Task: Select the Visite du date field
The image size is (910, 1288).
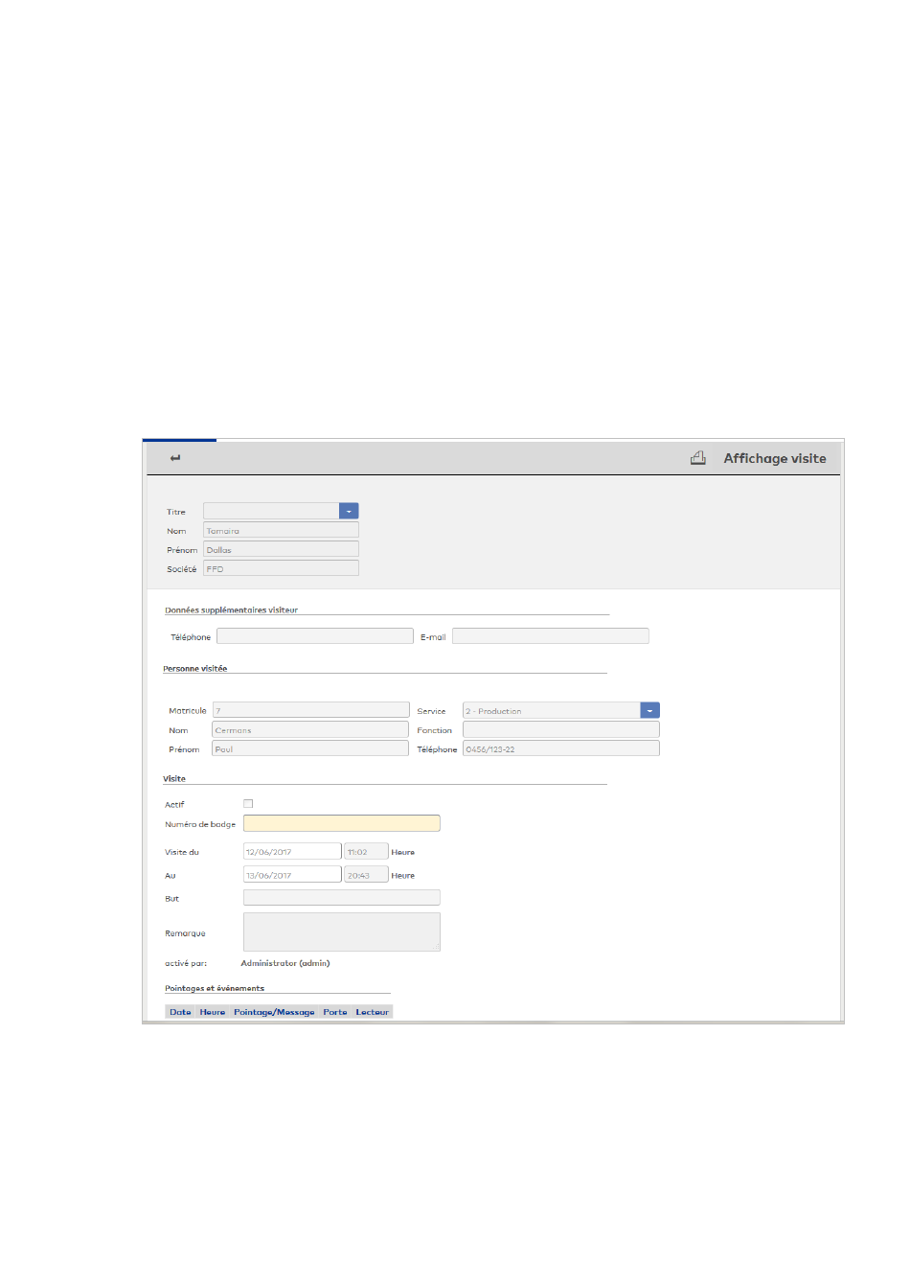Action: pos(292,852)
